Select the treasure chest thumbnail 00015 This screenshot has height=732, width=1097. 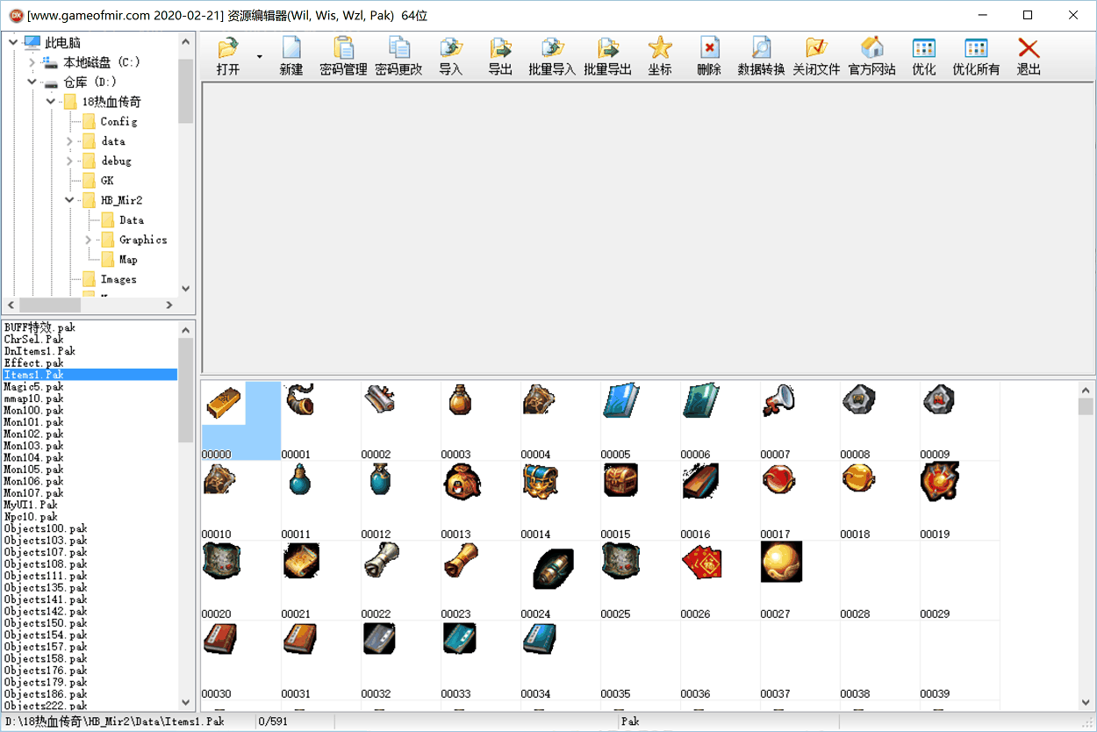coord(620,481)
